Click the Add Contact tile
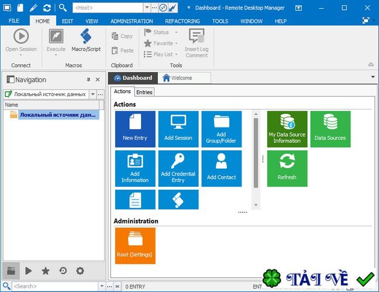The width and height of the screenshot is (379, 292). pyautogui.click(x=221, y=169)
